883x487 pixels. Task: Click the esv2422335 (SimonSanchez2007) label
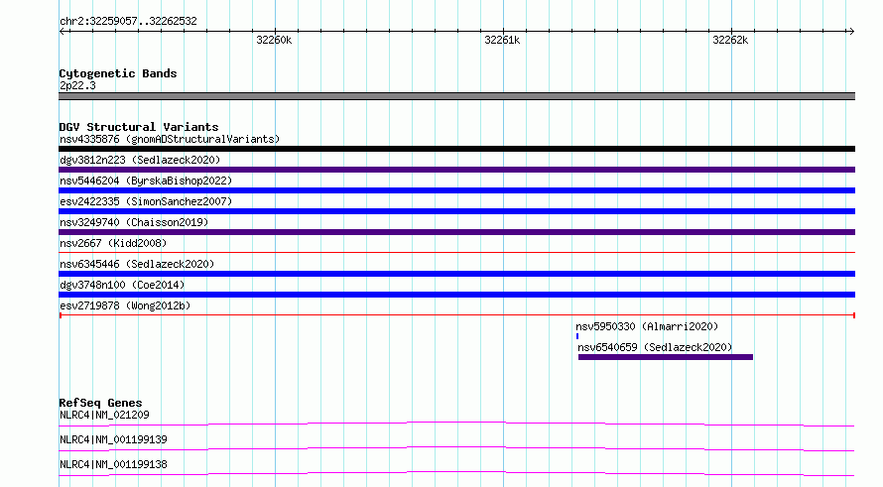(146, 201)
